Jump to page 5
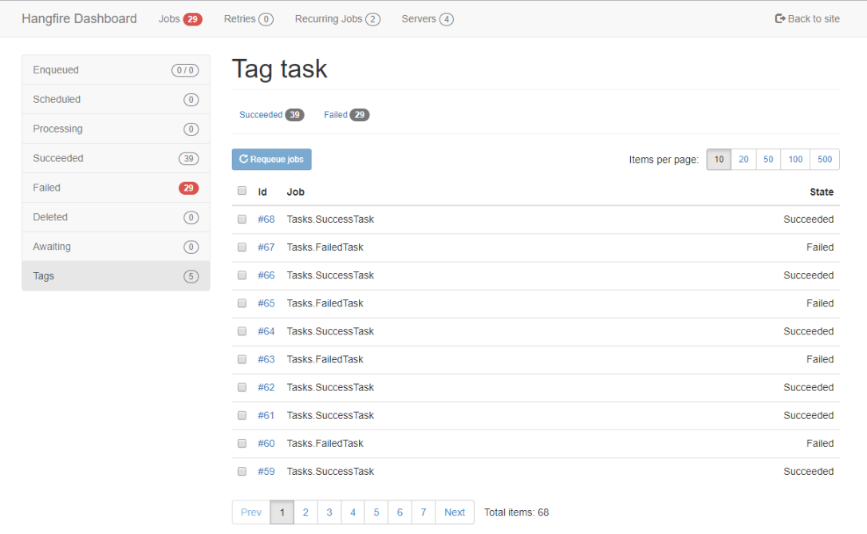867x534 pixels. click(376, 512)
